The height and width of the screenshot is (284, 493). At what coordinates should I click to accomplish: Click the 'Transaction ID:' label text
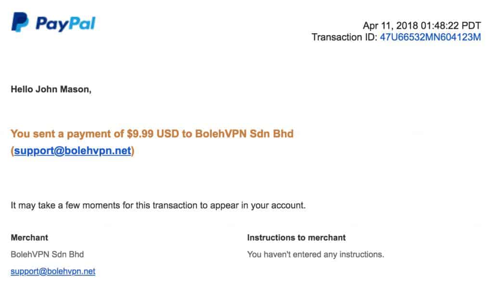[344, 37]
